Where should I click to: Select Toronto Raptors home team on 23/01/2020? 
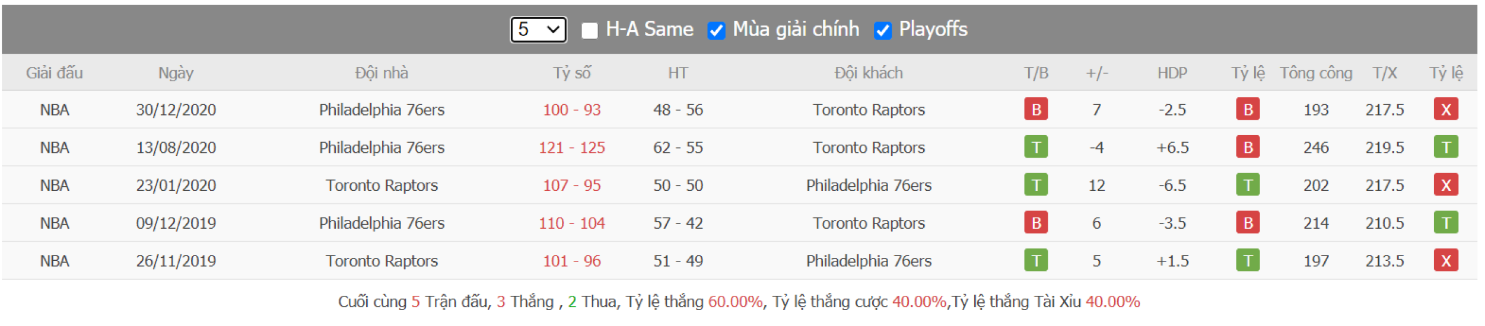pyautogui.click(x=381, y=186)
